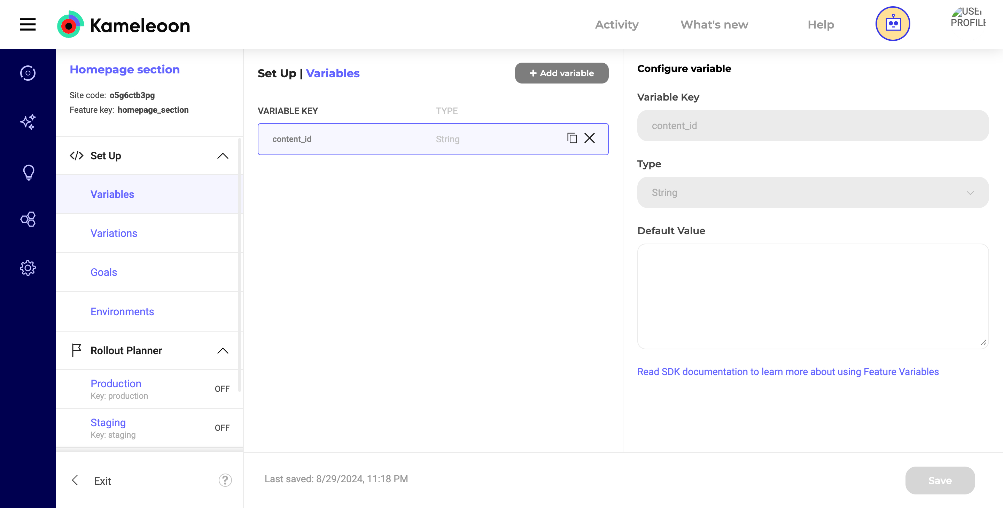Open the sparkles AI icon in sidebar
The width and height of the screenshot is (1003, 508).
28,122
